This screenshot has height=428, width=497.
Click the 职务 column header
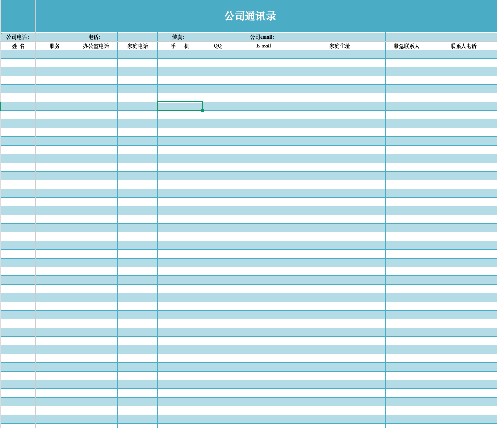click(x=55, y=46)
